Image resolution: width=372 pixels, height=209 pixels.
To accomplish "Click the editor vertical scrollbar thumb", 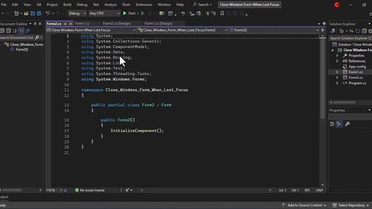I will (323, 78).
